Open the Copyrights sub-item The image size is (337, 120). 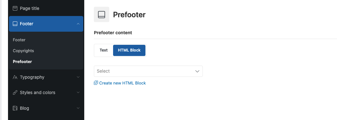[23, 51]
